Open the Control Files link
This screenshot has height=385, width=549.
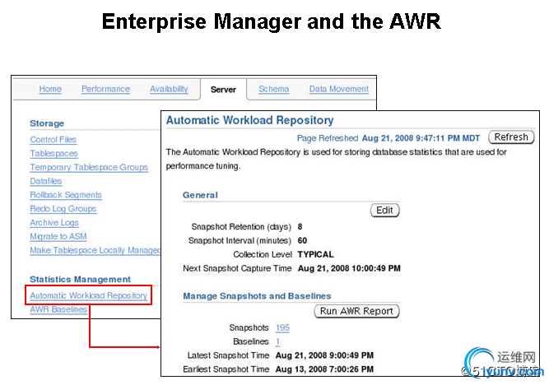54,139
